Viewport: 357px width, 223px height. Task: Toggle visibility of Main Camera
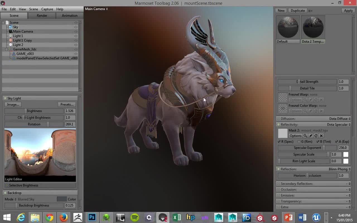coord(76,31)
